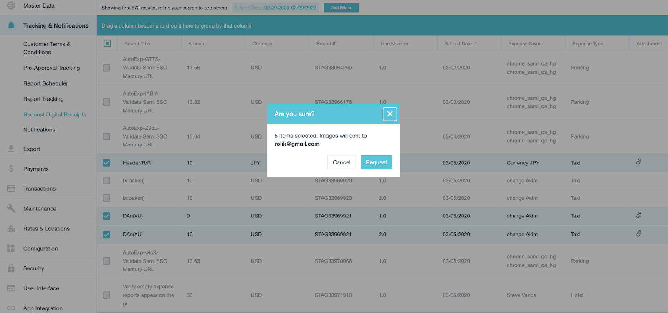Image resolution: width=668 pixels, height=313 pixels.
Task: Click the Maintenance wrench icon
Action: [11, 208]
